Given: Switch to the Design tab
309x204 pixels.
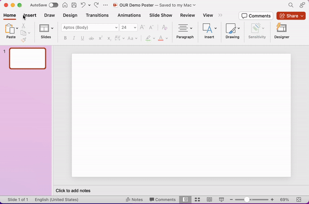Looking at the screenshot, I should click(70, 15).
